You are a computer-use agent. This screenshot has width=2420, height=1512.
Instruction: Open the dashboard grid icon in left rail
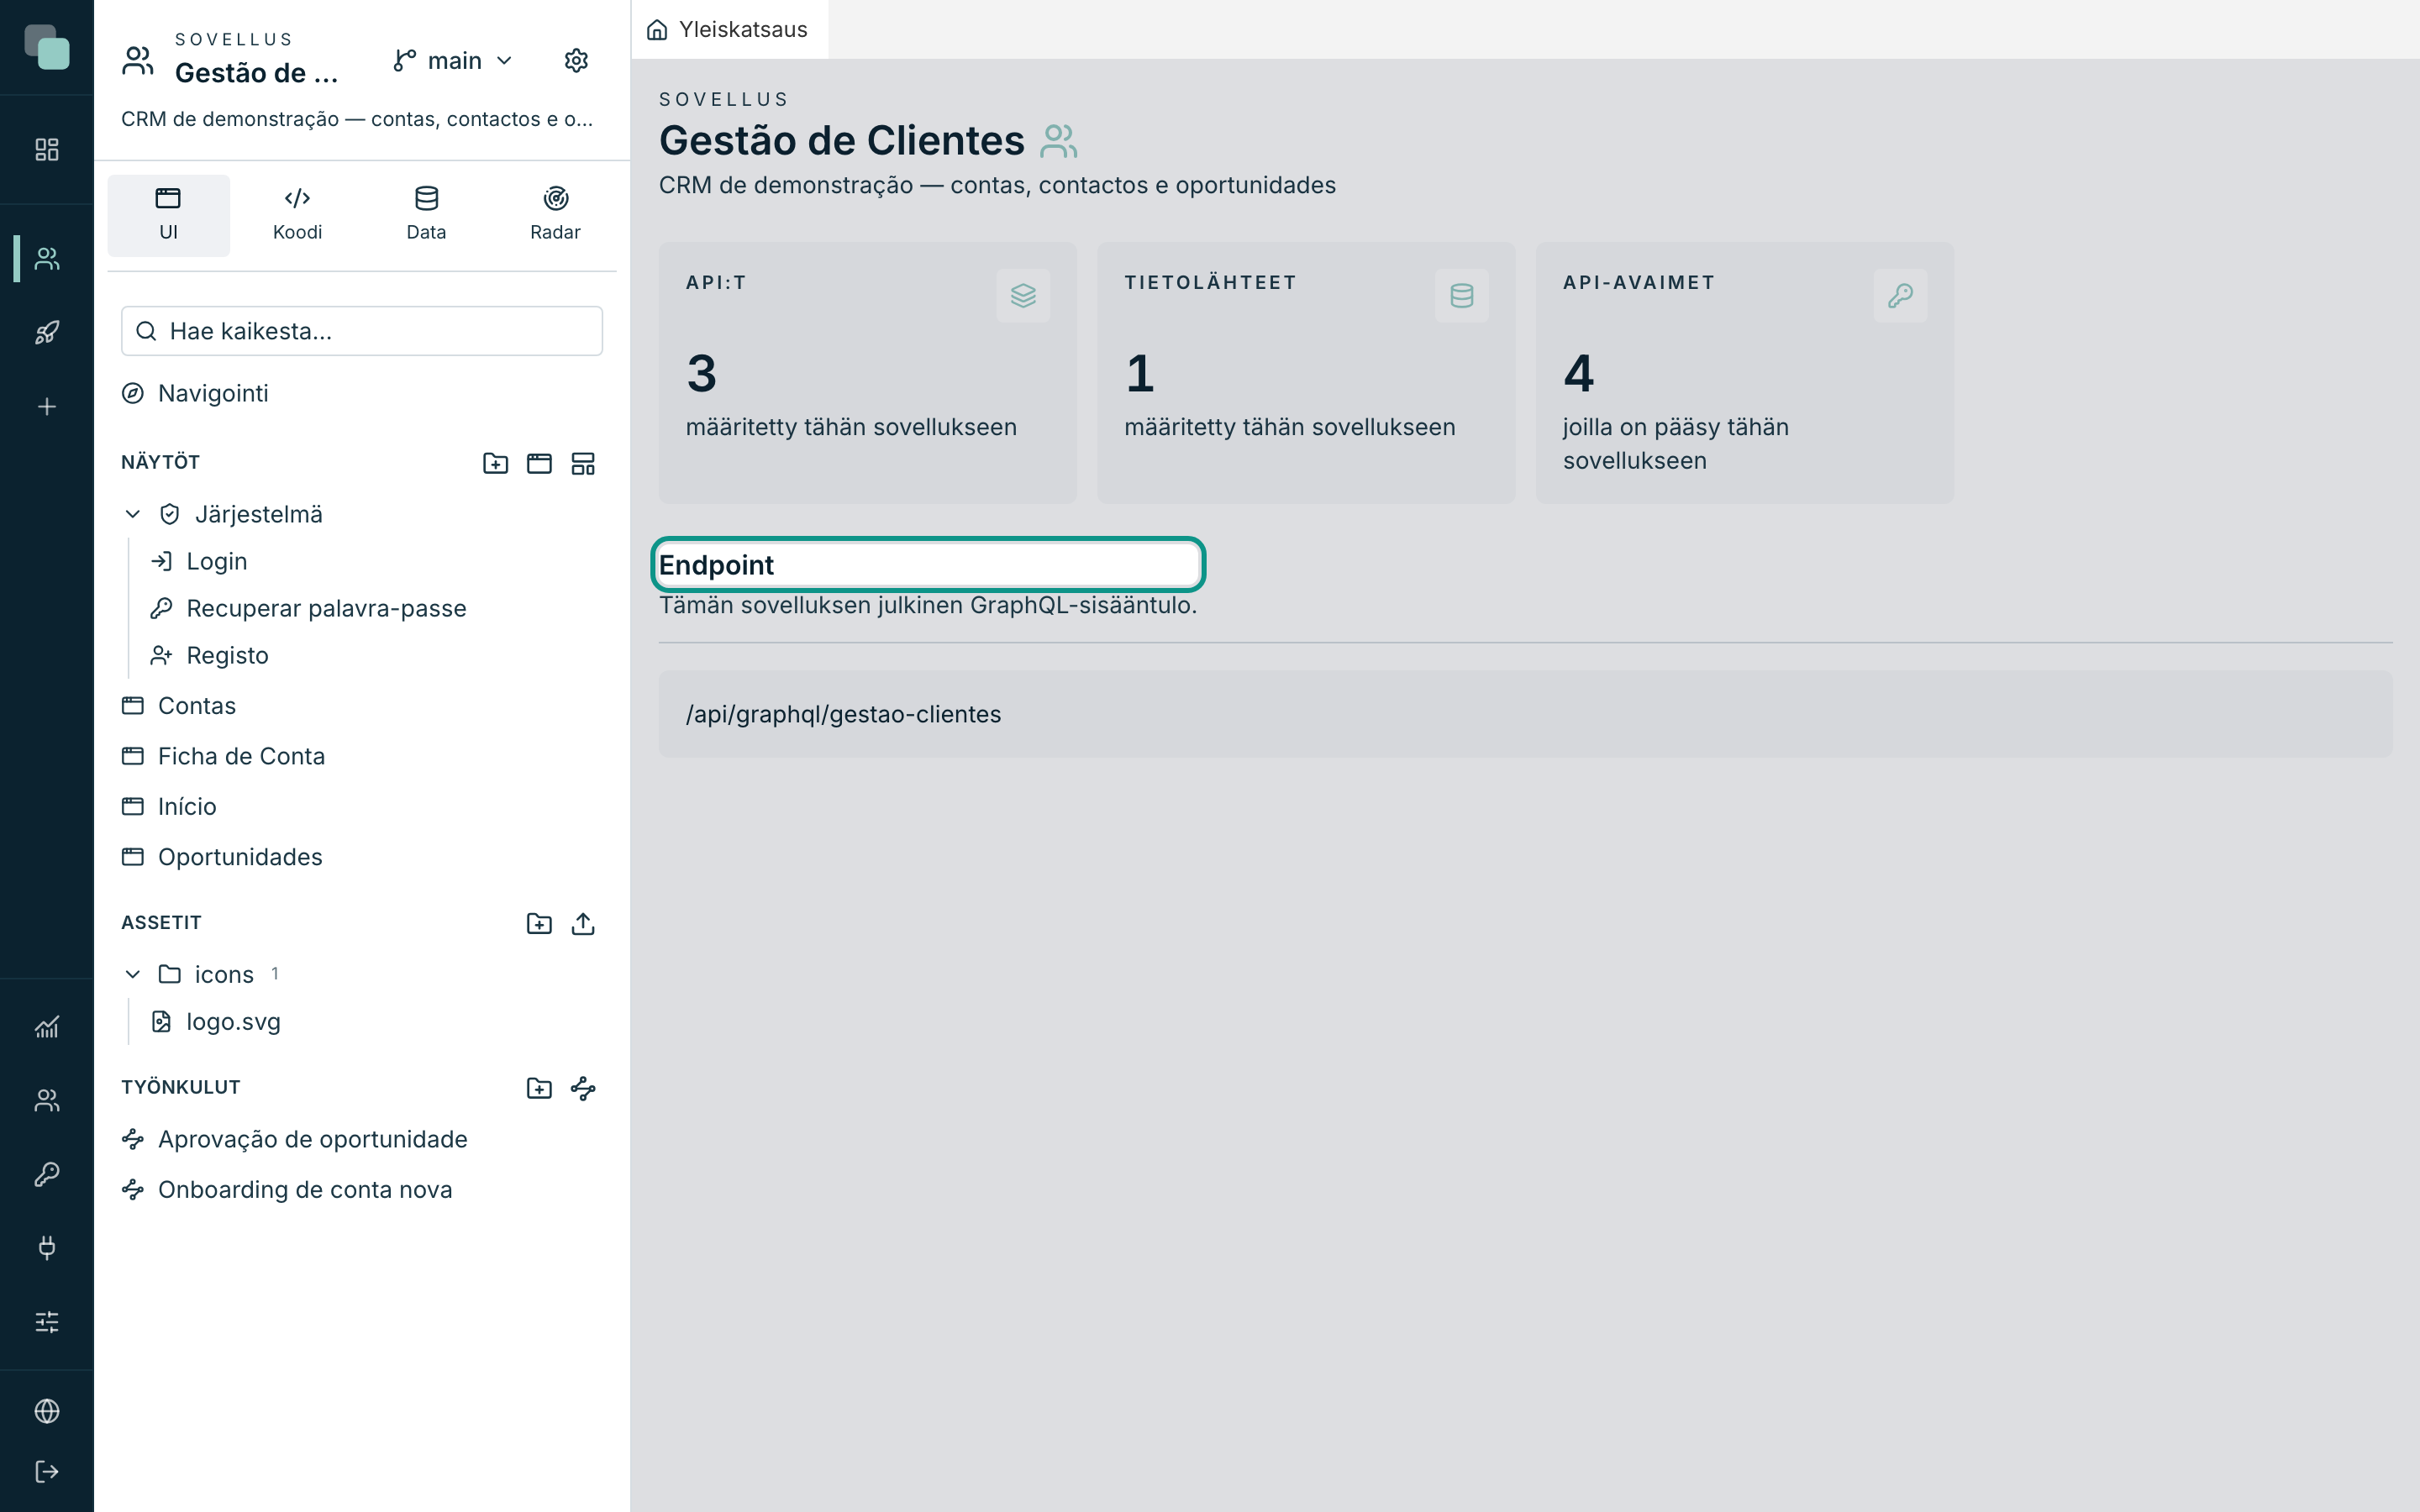click(x=47, y=150)
